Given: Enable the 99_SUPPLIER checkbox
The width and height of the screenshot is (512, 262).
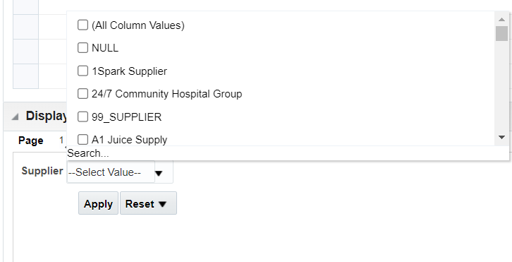Looking at the screenshot, I should pos(83,117).
